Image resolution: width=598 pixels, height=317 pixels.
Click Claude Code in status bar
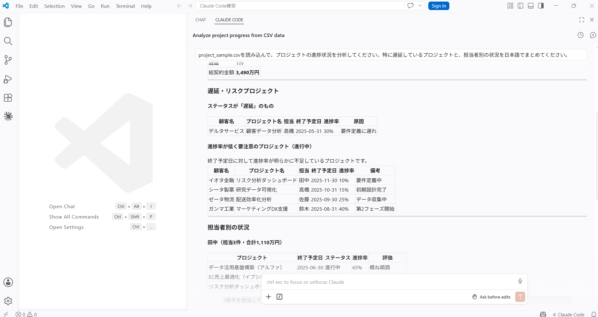[569, 314]
